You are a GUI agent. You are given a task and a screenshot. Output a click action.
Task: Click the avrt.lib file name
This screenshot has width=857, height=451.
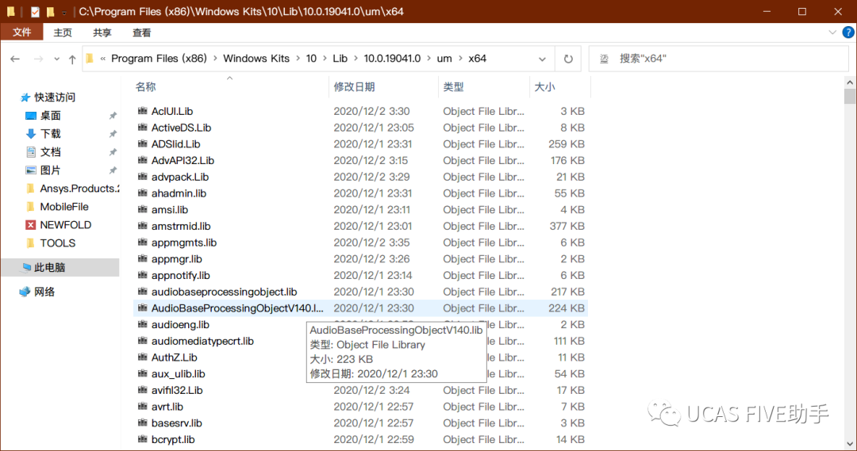(x=167, y=407)
